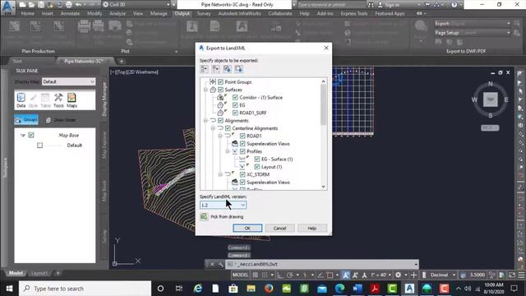Click the Groups button in Task Pane
The width and height of the screenshot is (526, 296).
pyautogui.click(x=26, y=120)
